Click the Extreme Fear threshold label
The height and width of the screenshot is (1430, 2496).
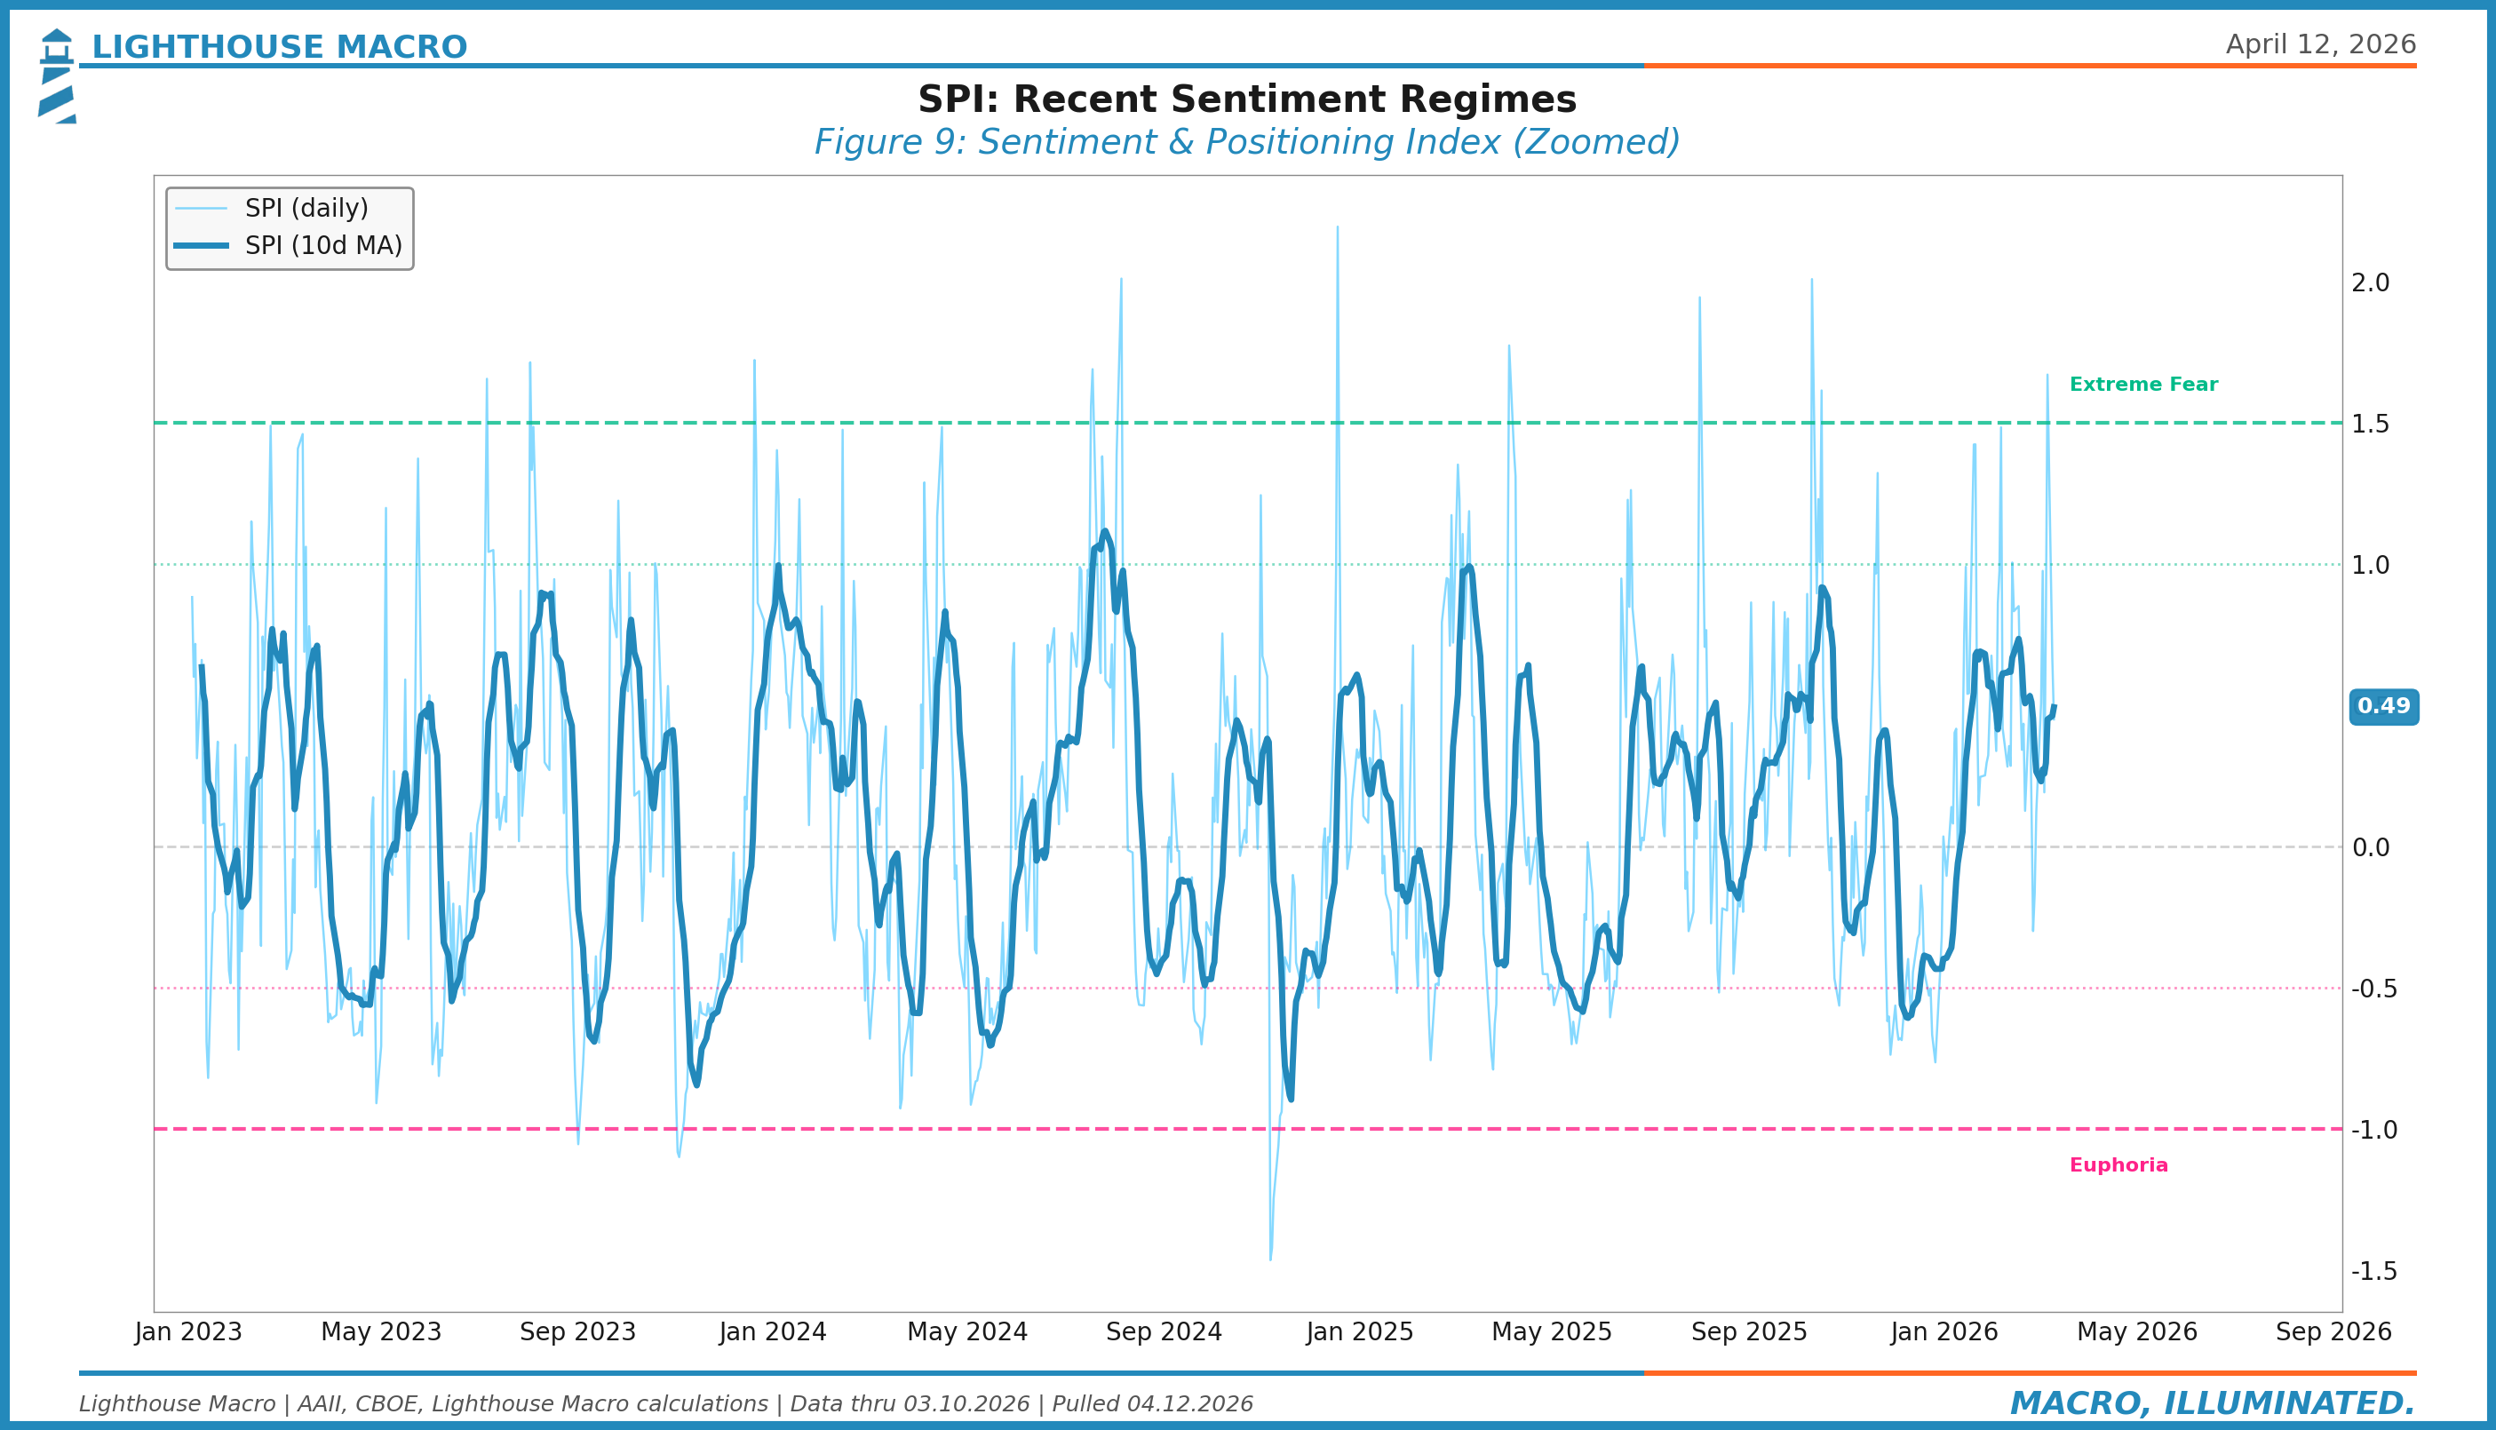tap(2143, 385)
